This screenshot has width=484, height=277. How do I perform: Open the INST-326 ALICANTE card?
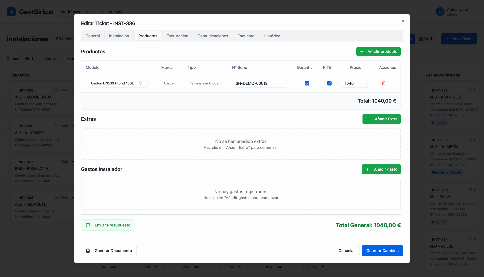(43, 135)
